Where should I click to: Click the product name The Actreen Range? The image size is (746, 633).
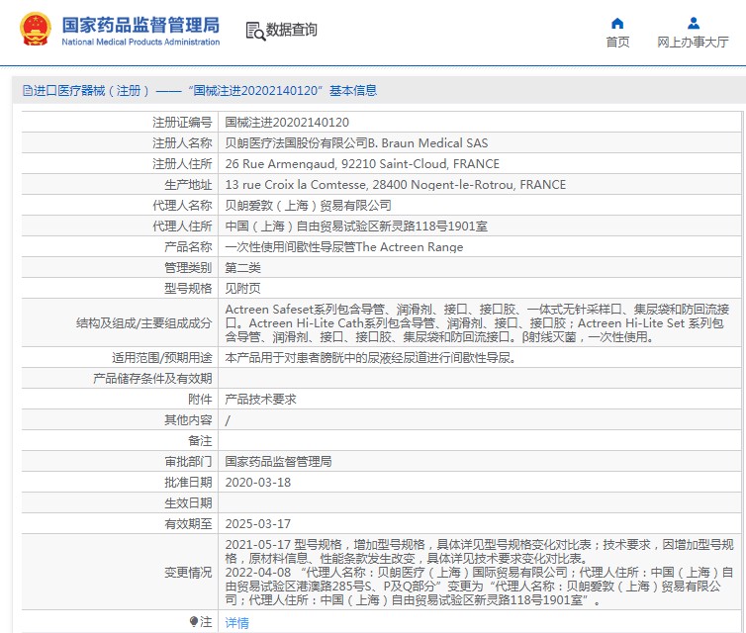[344, 247]
